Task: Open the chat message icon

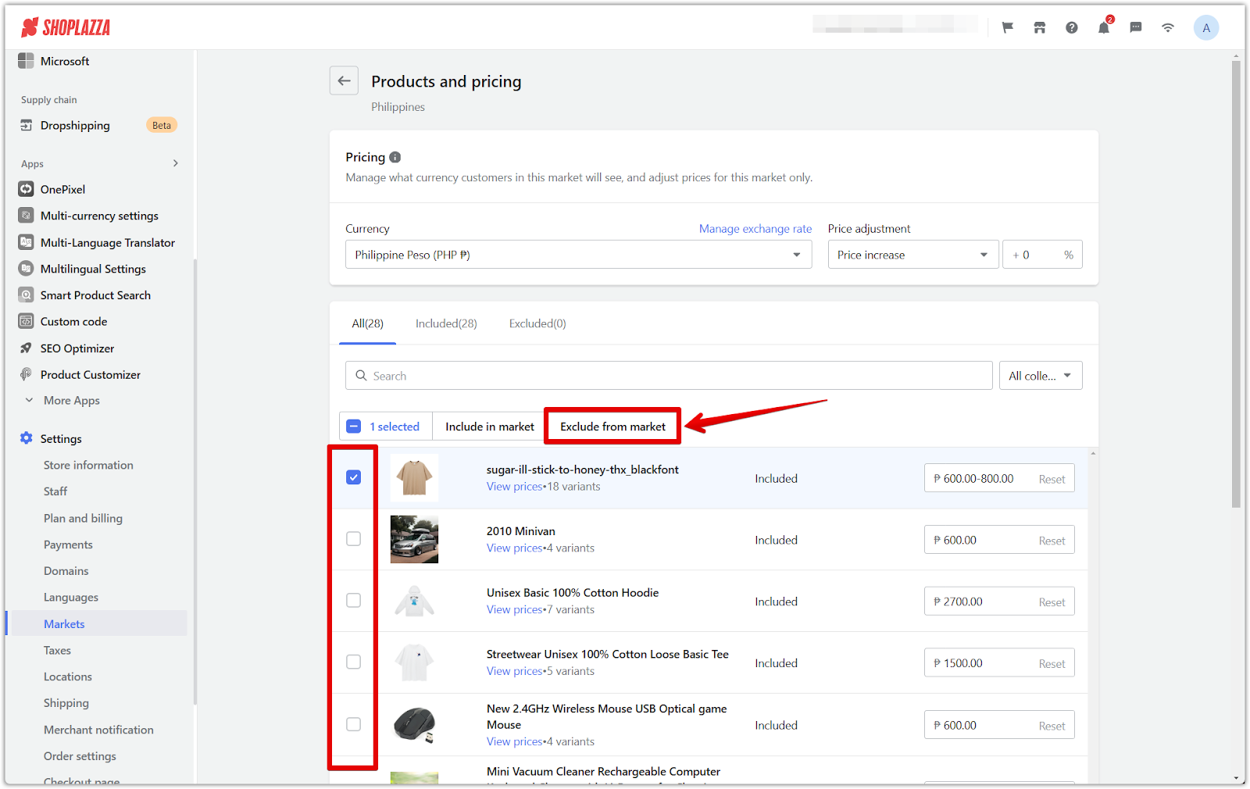Action: point(1136,27)
